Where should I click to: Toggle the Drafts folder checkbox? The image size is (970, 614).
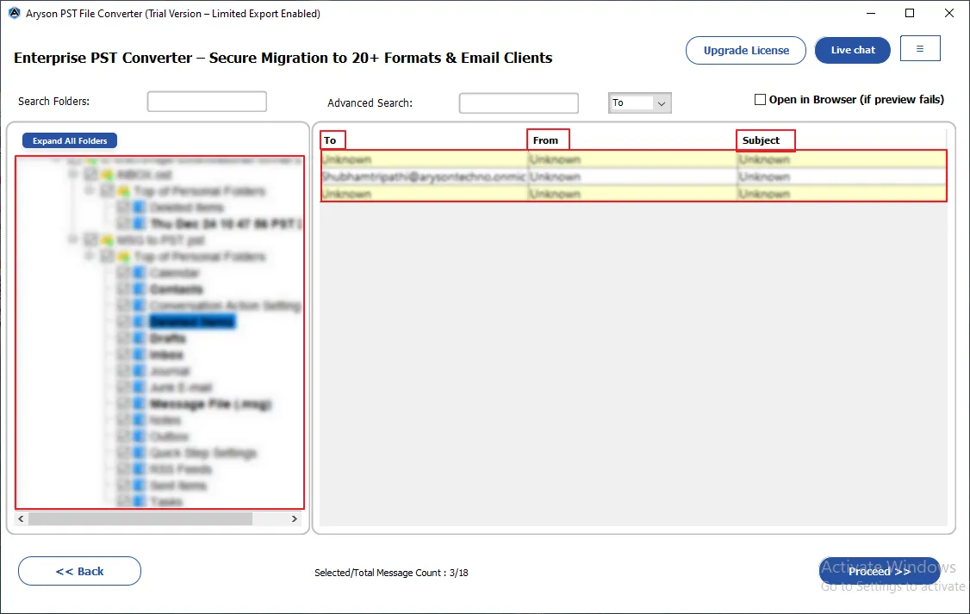pos(123,338)
